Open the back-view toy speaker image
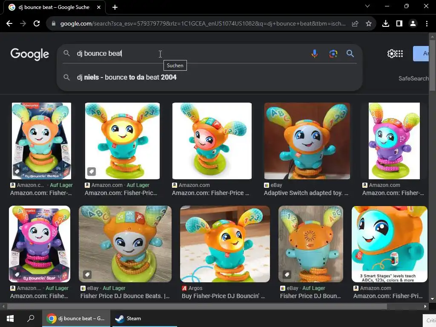Screen dimensions: 436x327 (310, 244)
